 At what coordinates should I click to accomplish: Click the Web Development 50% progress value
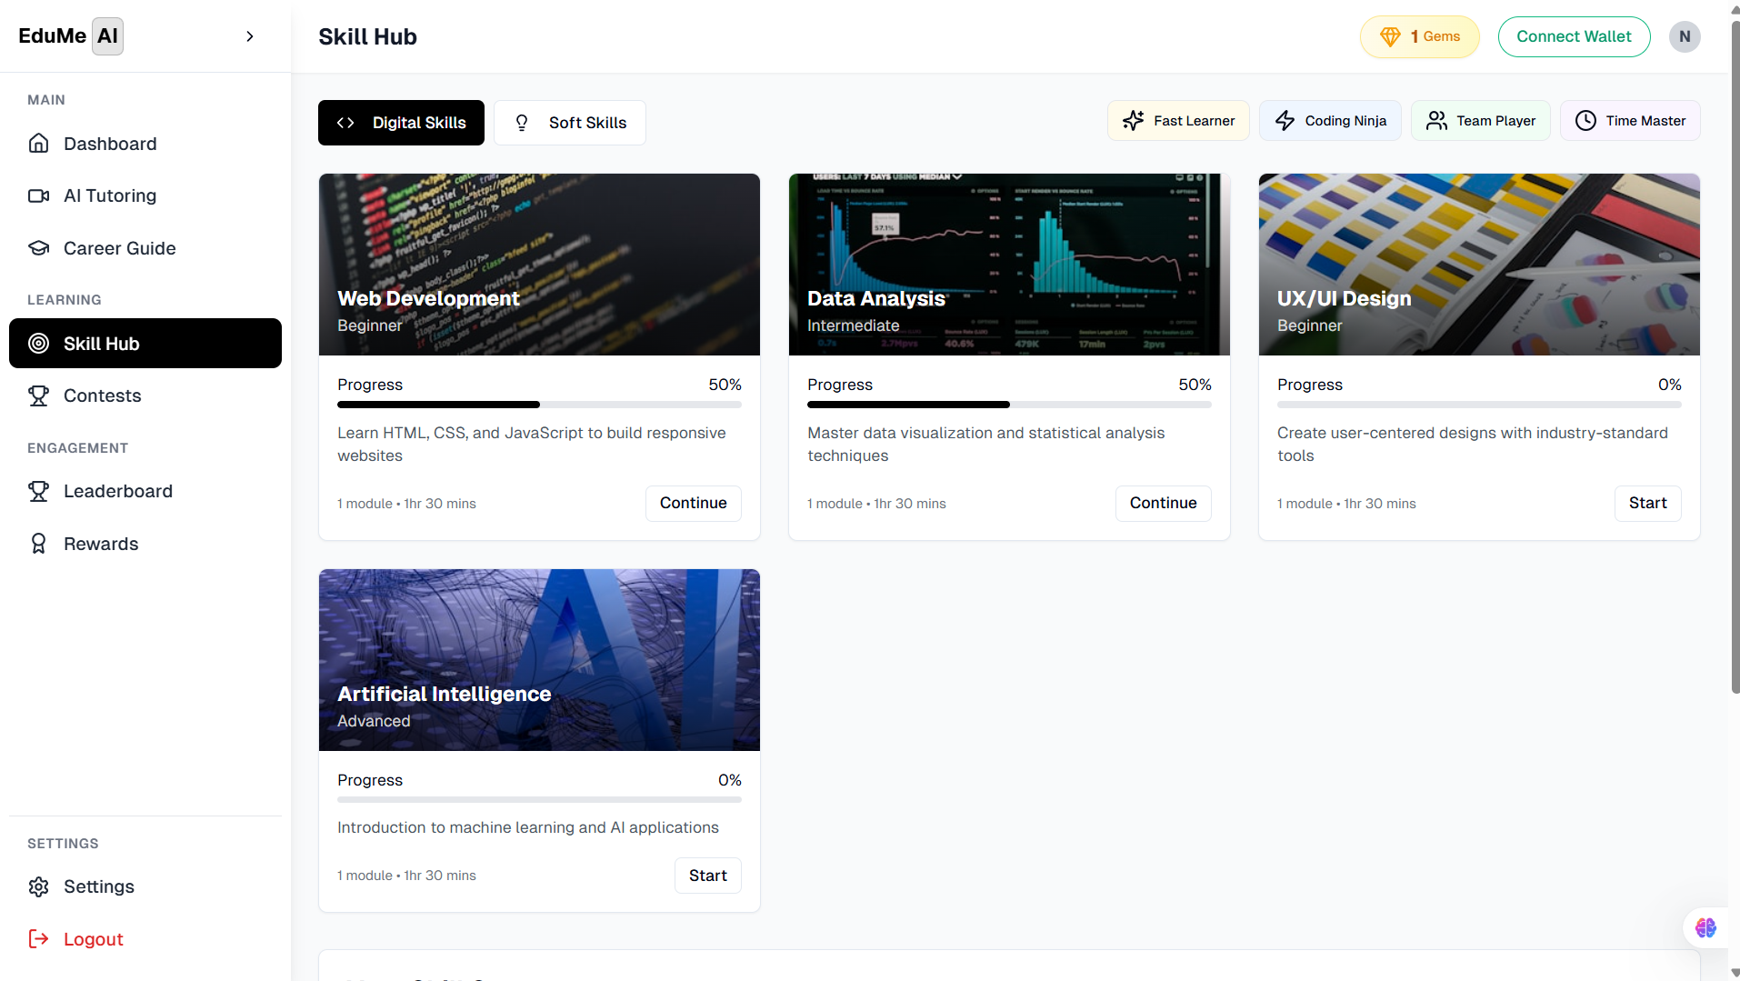(725, 385)
